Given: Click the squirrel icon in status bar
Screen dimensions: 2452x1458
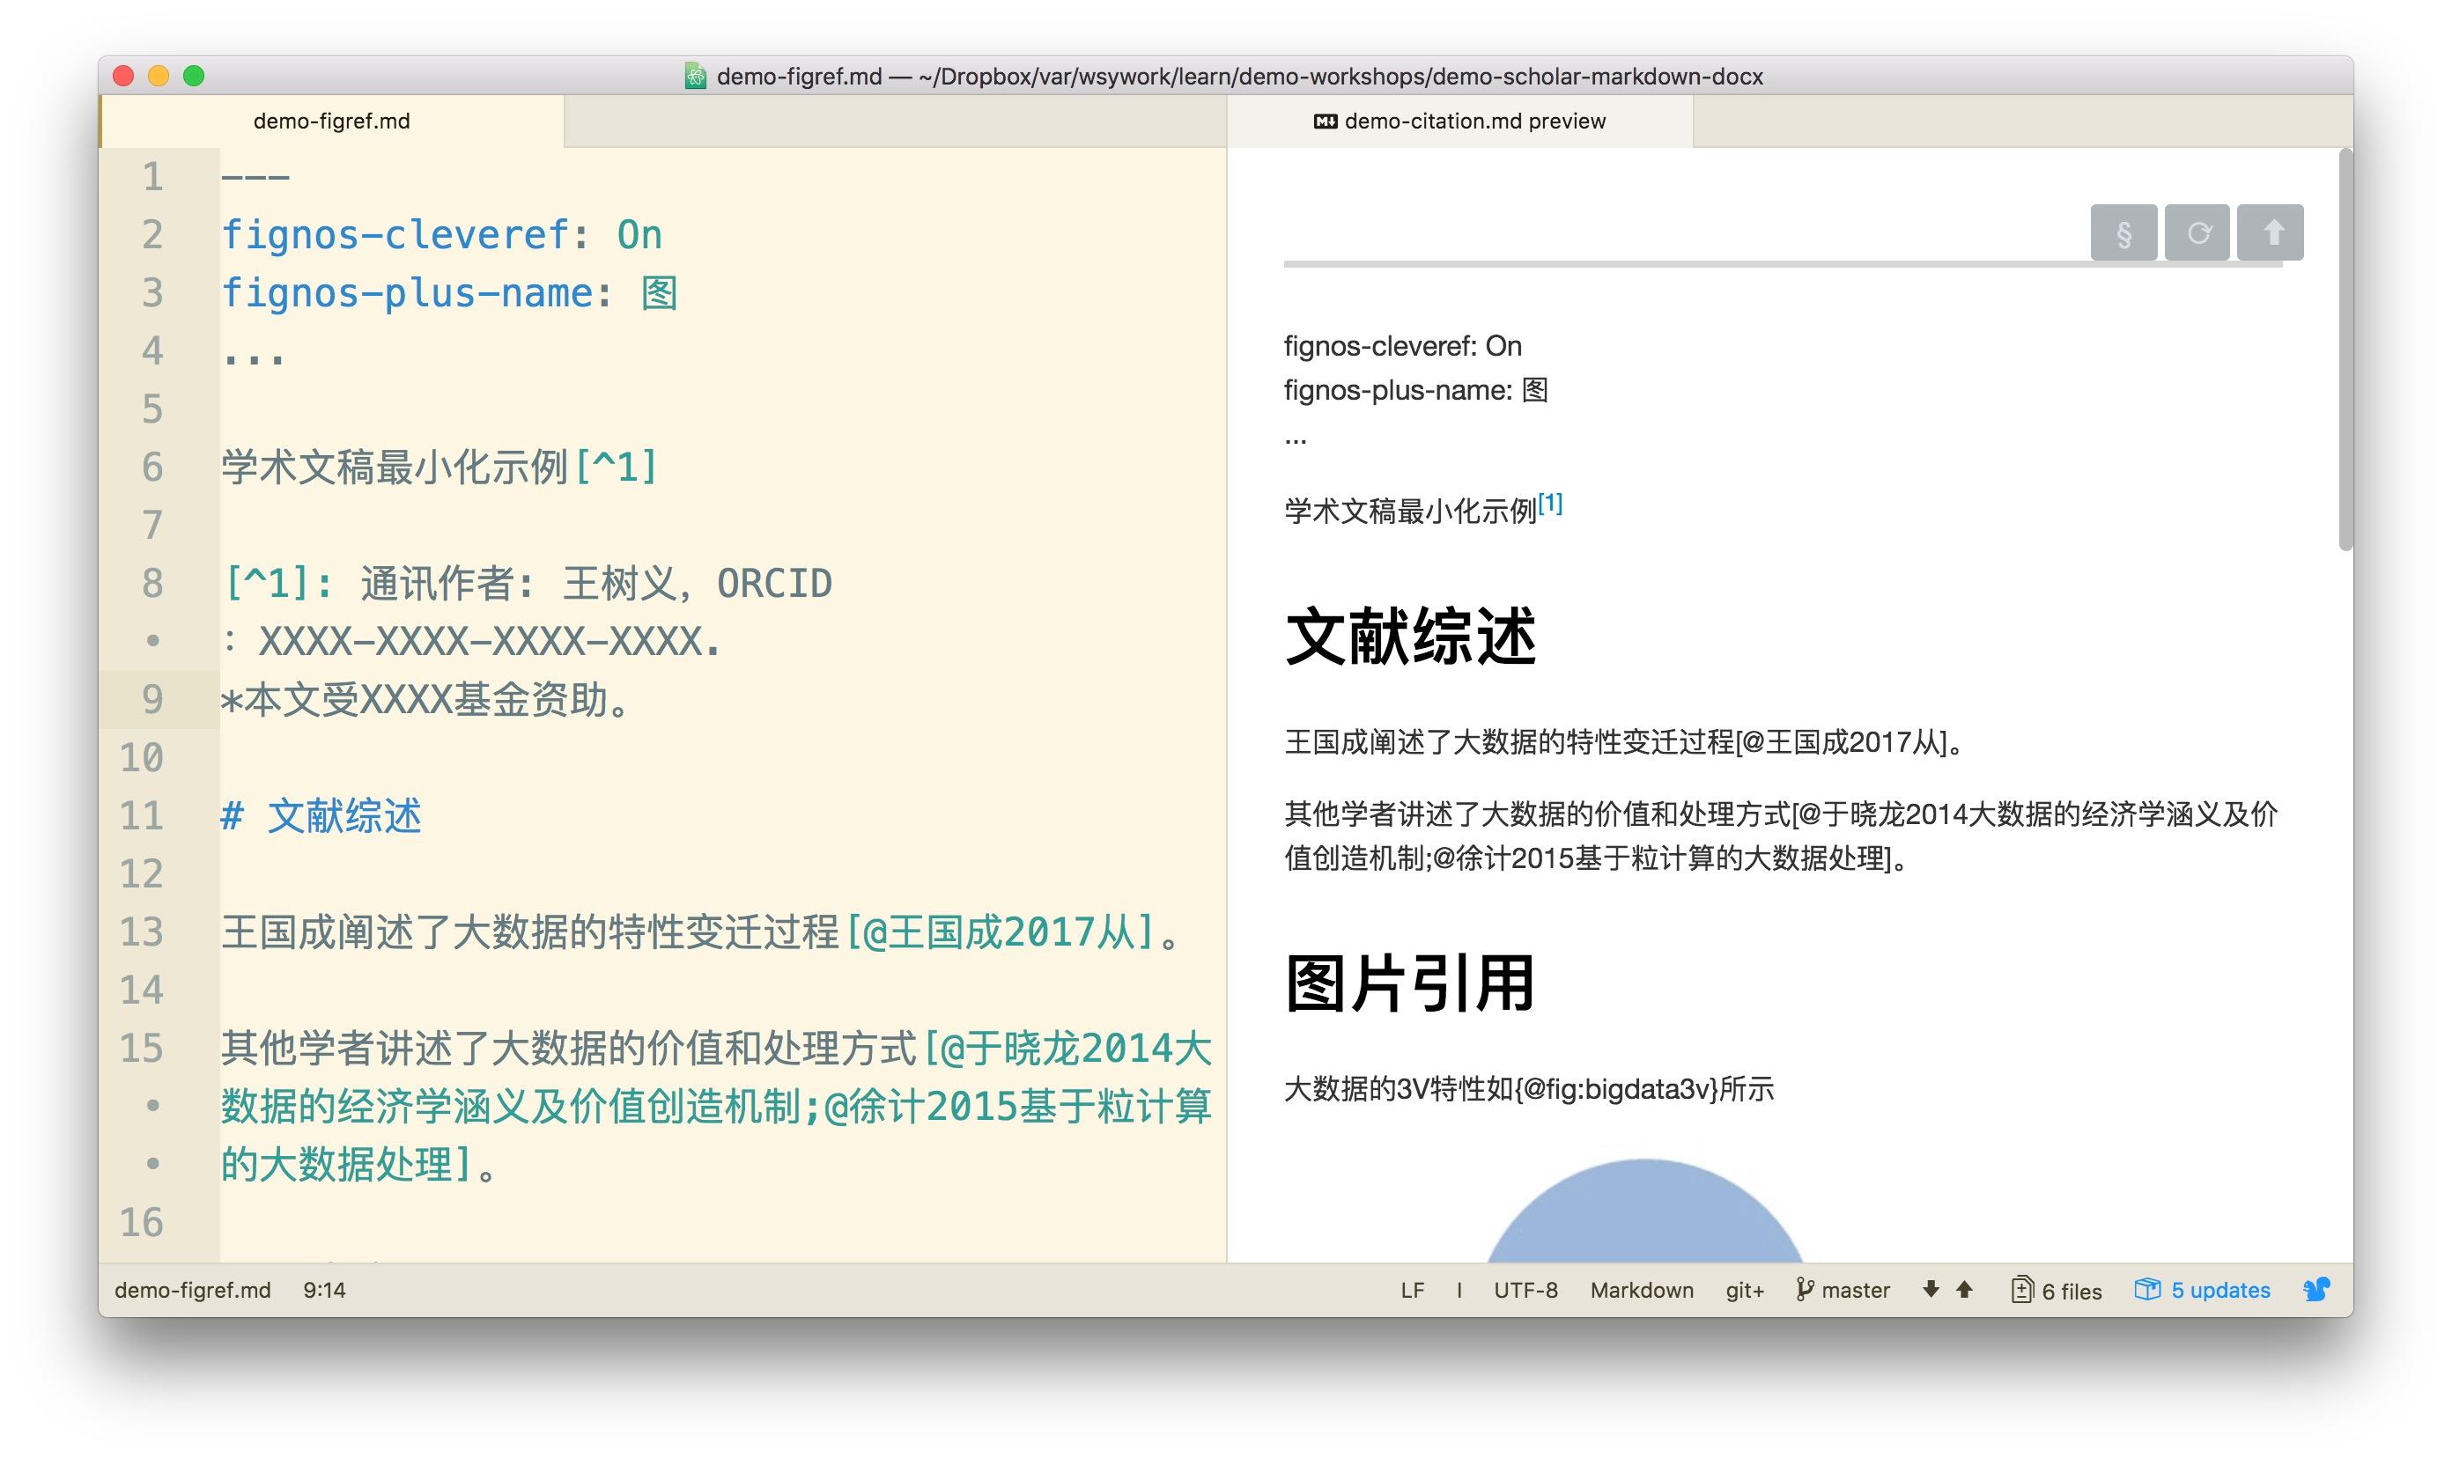Looking at the screenshot, I should tap(2315, 1290).
